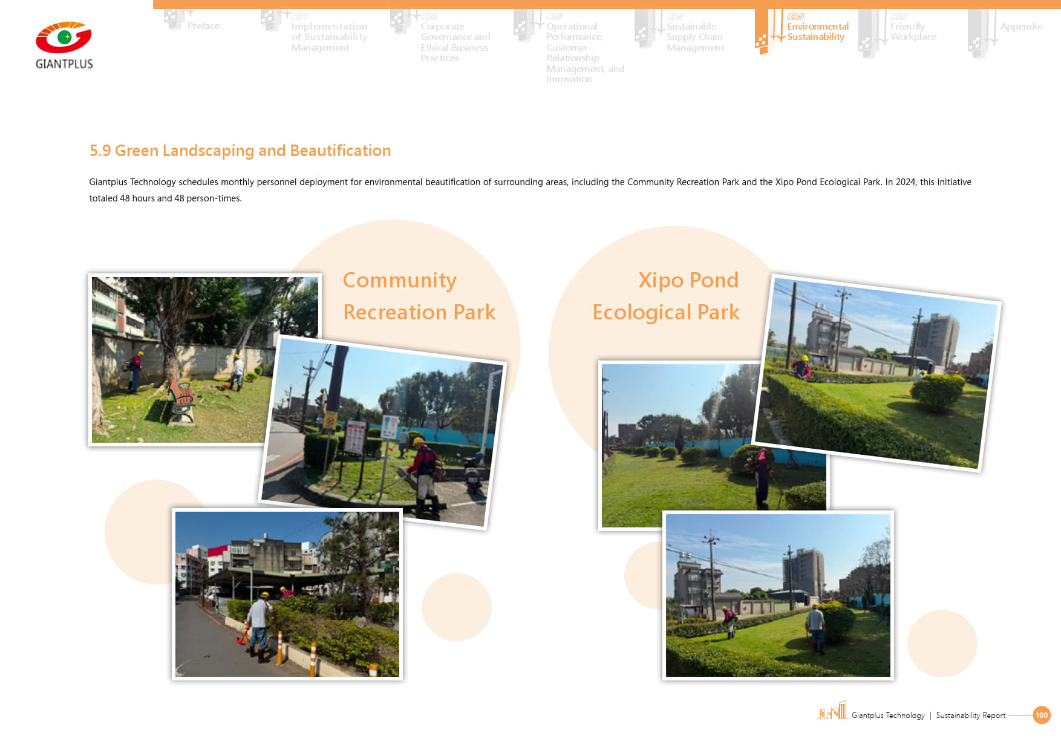Click the Ch4 building icon
1061x750 pixels.
(645, 28)
